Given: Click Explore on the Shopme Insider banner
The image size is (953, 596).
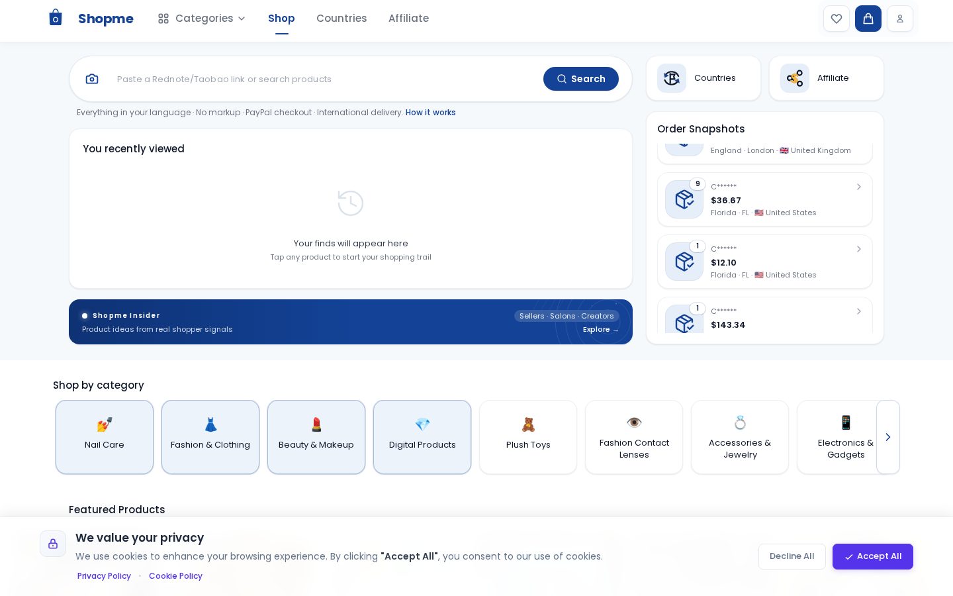Looking at the screenshot, I should (600, 330).
